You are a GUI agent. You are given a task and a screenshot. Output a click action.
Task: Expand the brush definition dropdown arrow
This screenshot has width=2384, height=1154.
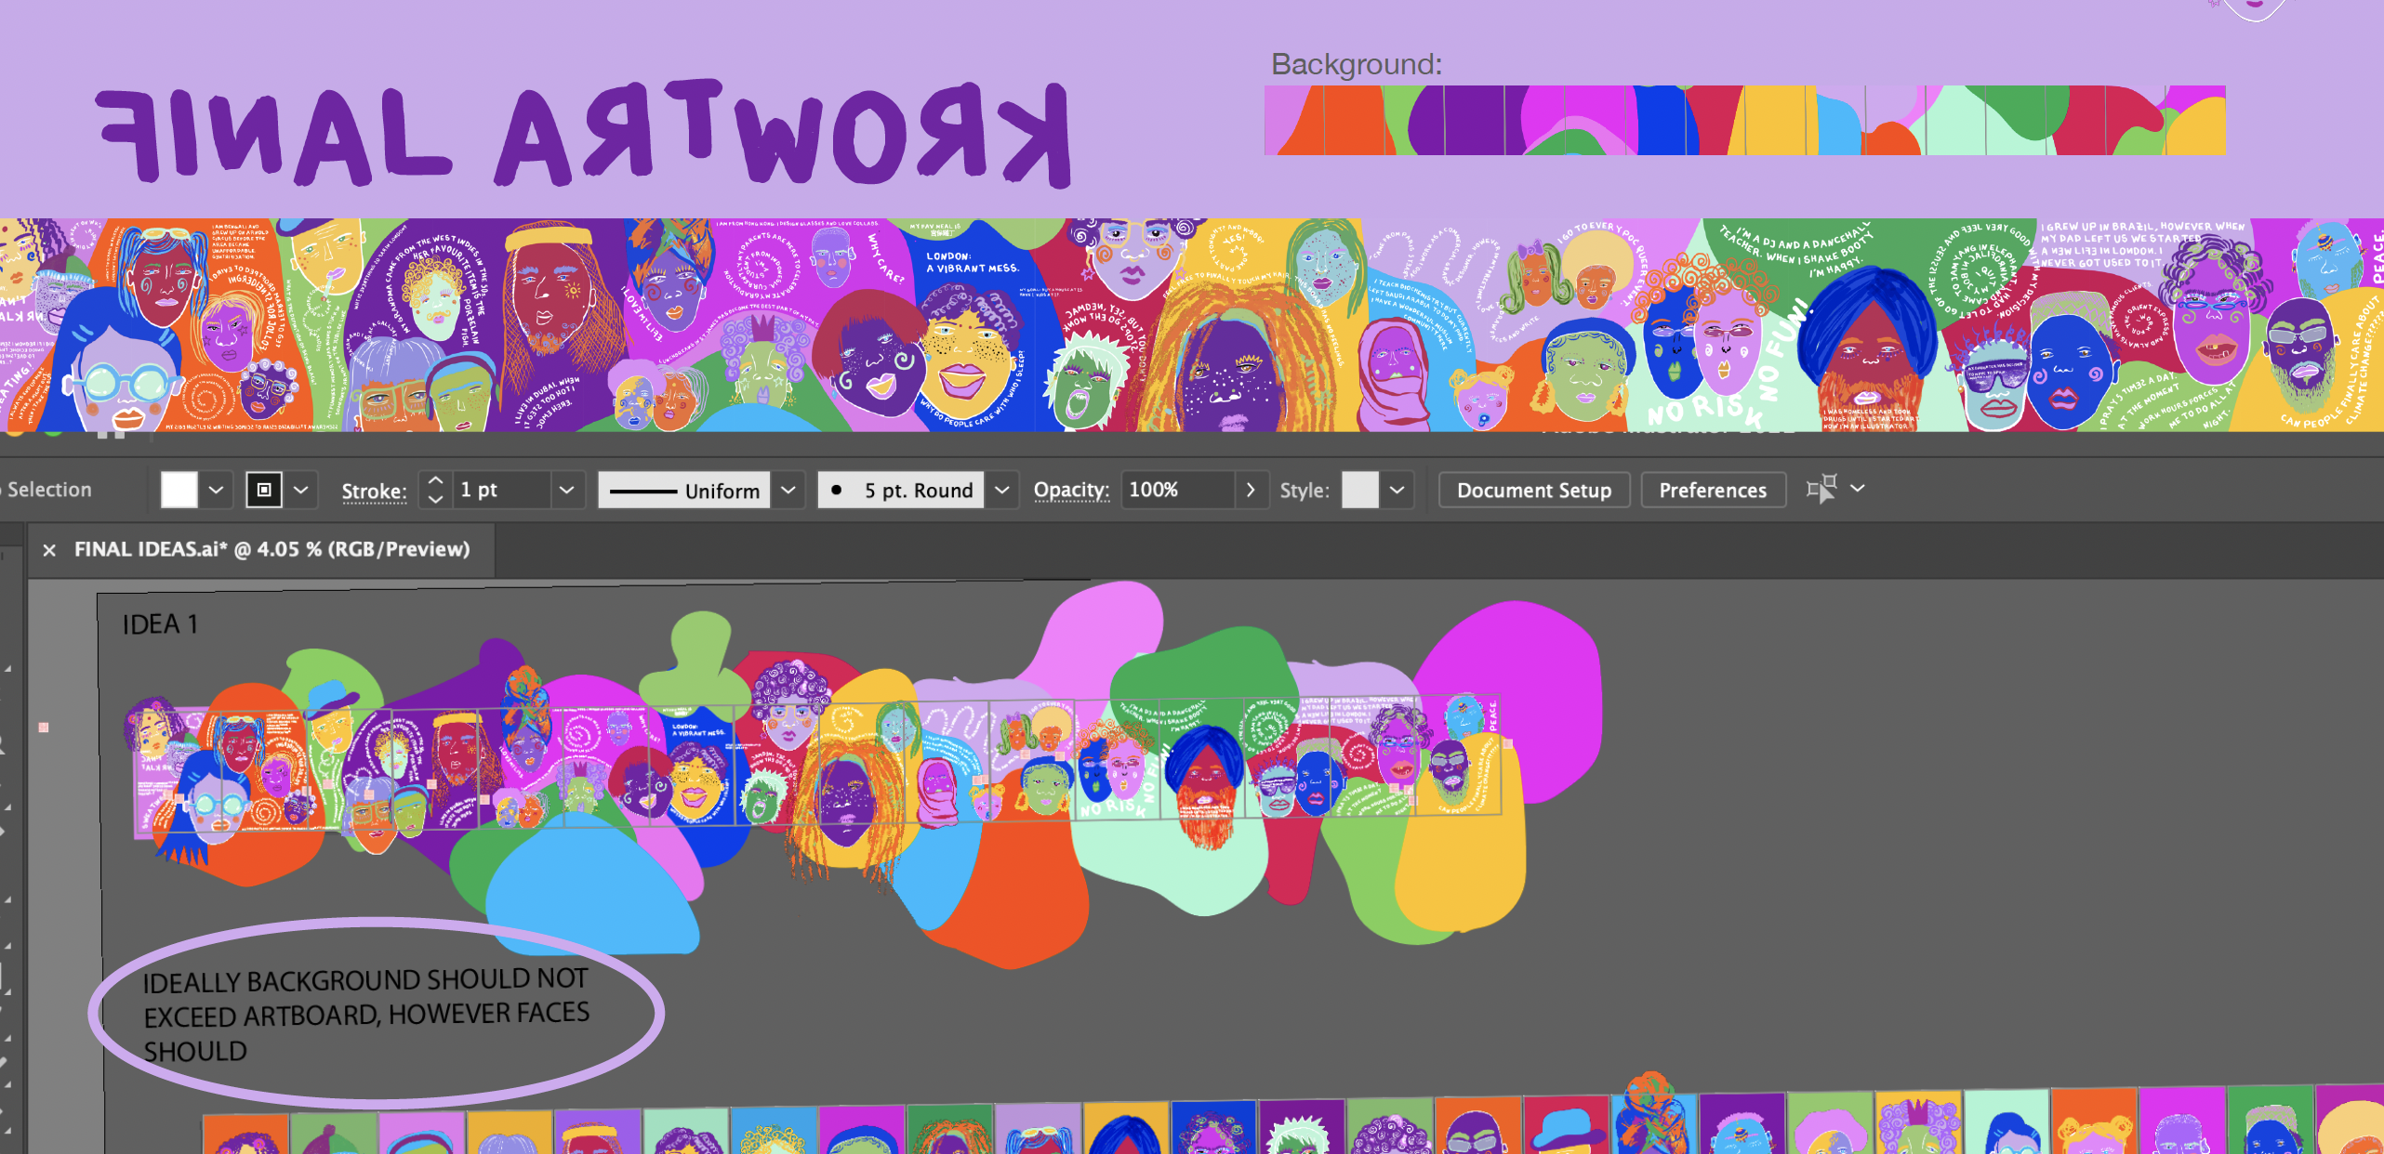click(1001, 490)
